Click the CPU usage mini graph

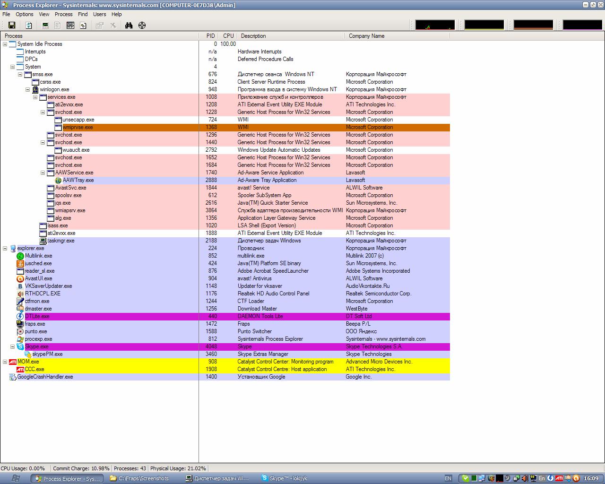435,25
